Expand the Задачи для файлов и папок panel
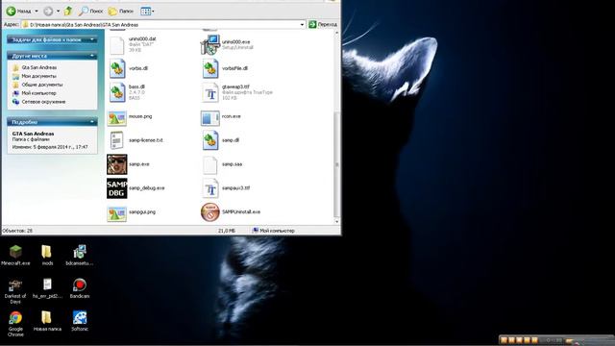This screenshot has width=615, height=346. [52, 39]
